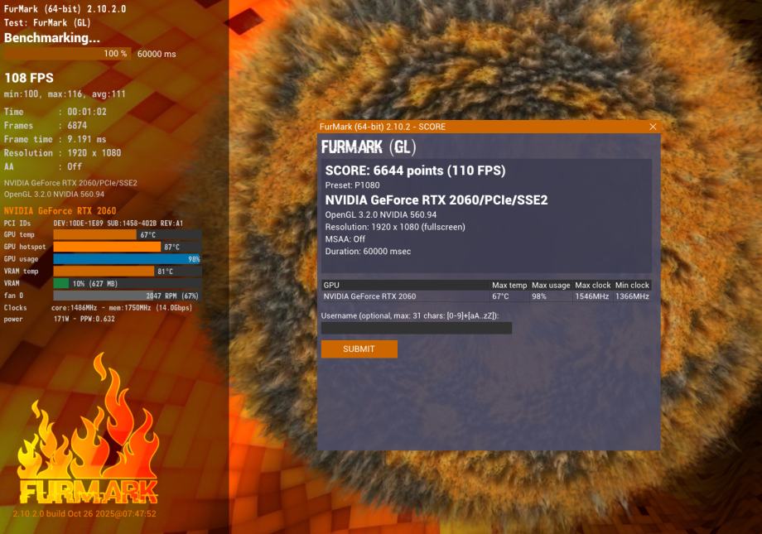
Task: Click the '108 FPS' counter
Action: pos(29,78)
